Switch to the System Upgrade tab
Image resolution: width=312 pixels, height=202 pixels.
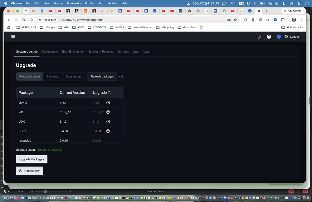click(27, 52)
